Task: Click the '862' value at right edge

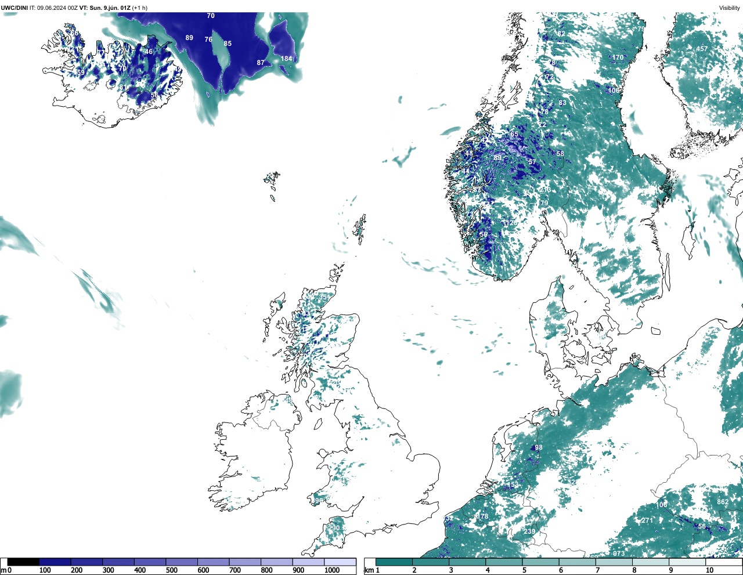Action: (x=723, y=502)
